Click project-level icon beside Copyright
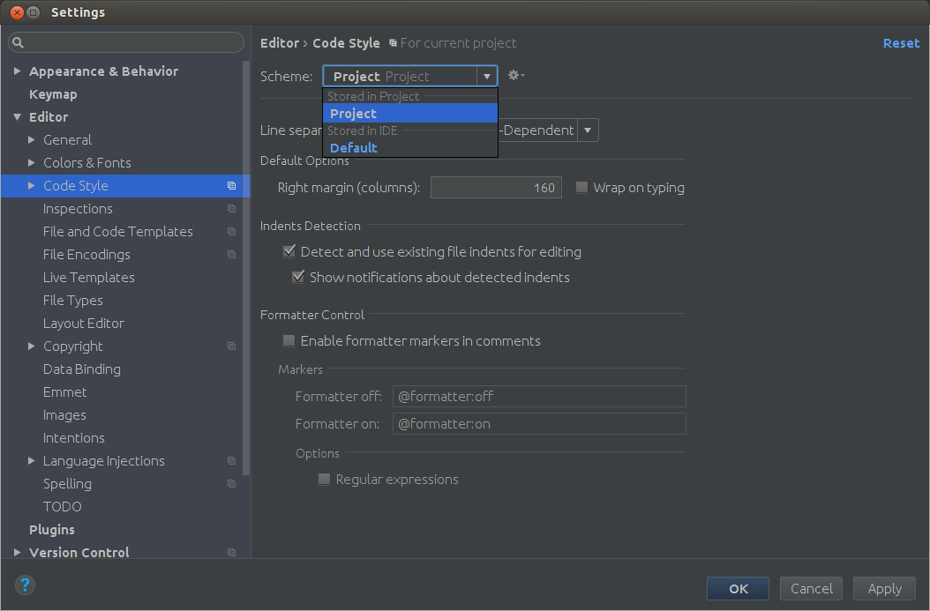The image size is (930, 611). pos(231,346)
